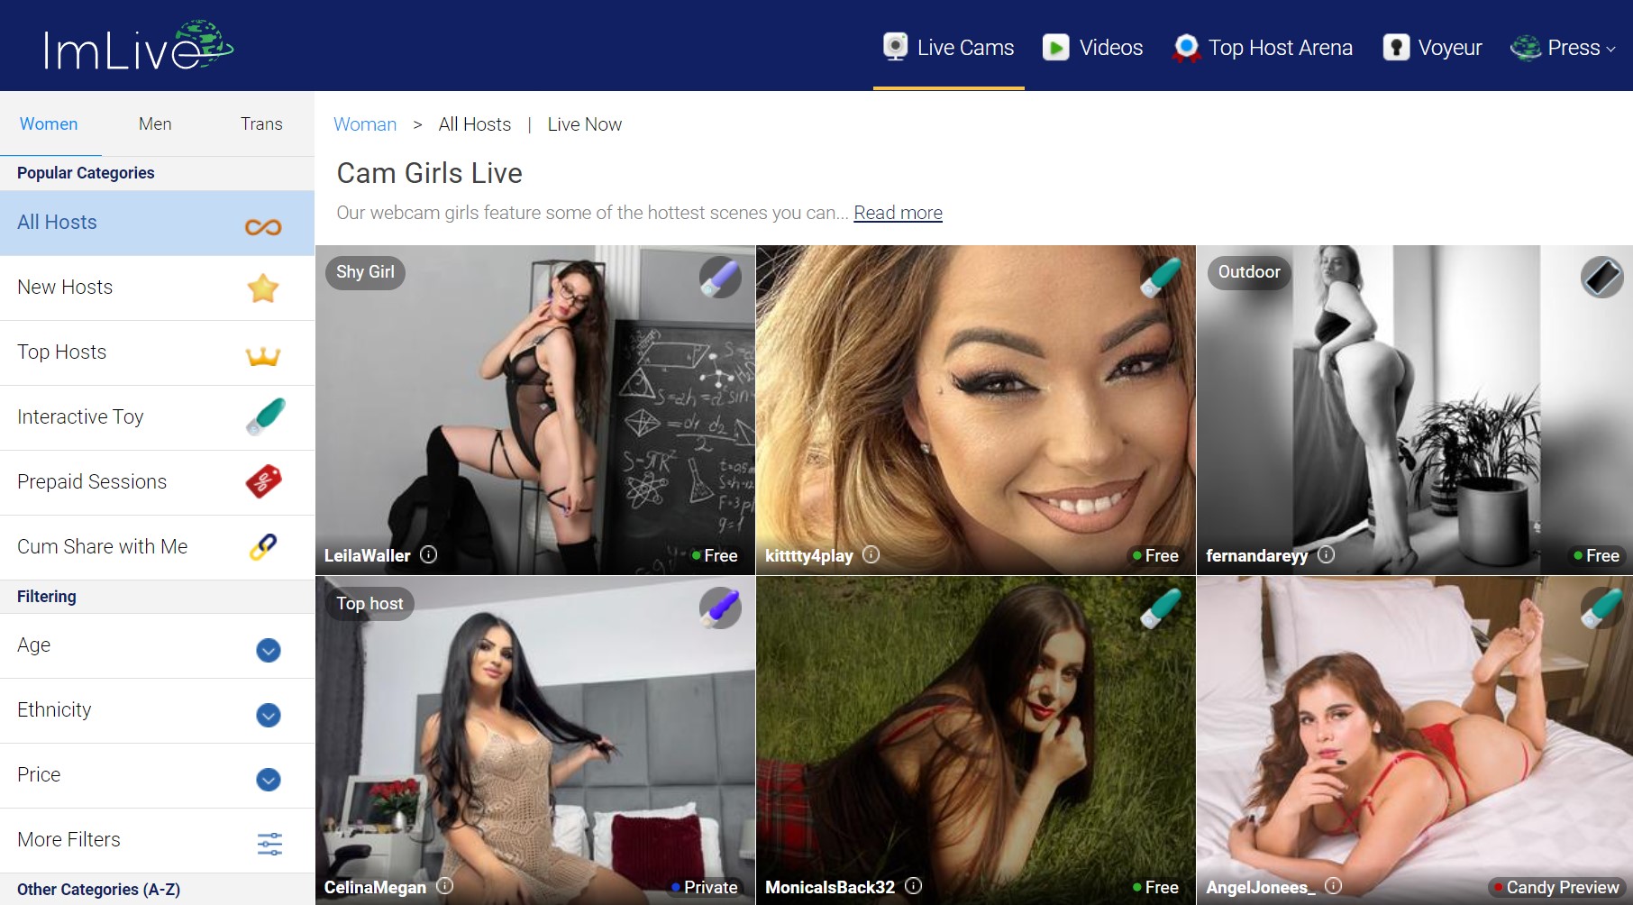Switch to the Trans tab
The width and height of the screenshot is (1633, 905).
point(261,124)
